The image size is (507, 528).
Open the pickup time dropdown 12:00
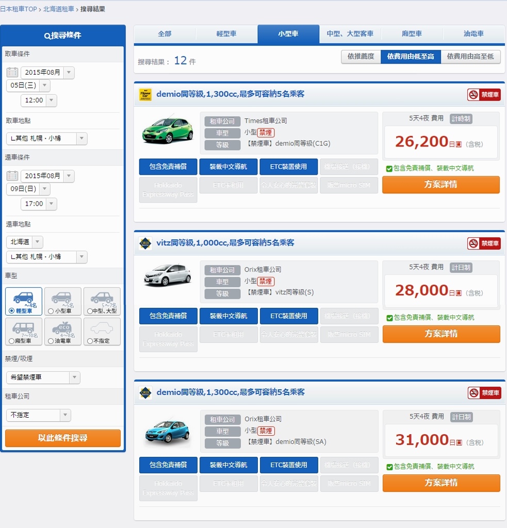(39, 101)
